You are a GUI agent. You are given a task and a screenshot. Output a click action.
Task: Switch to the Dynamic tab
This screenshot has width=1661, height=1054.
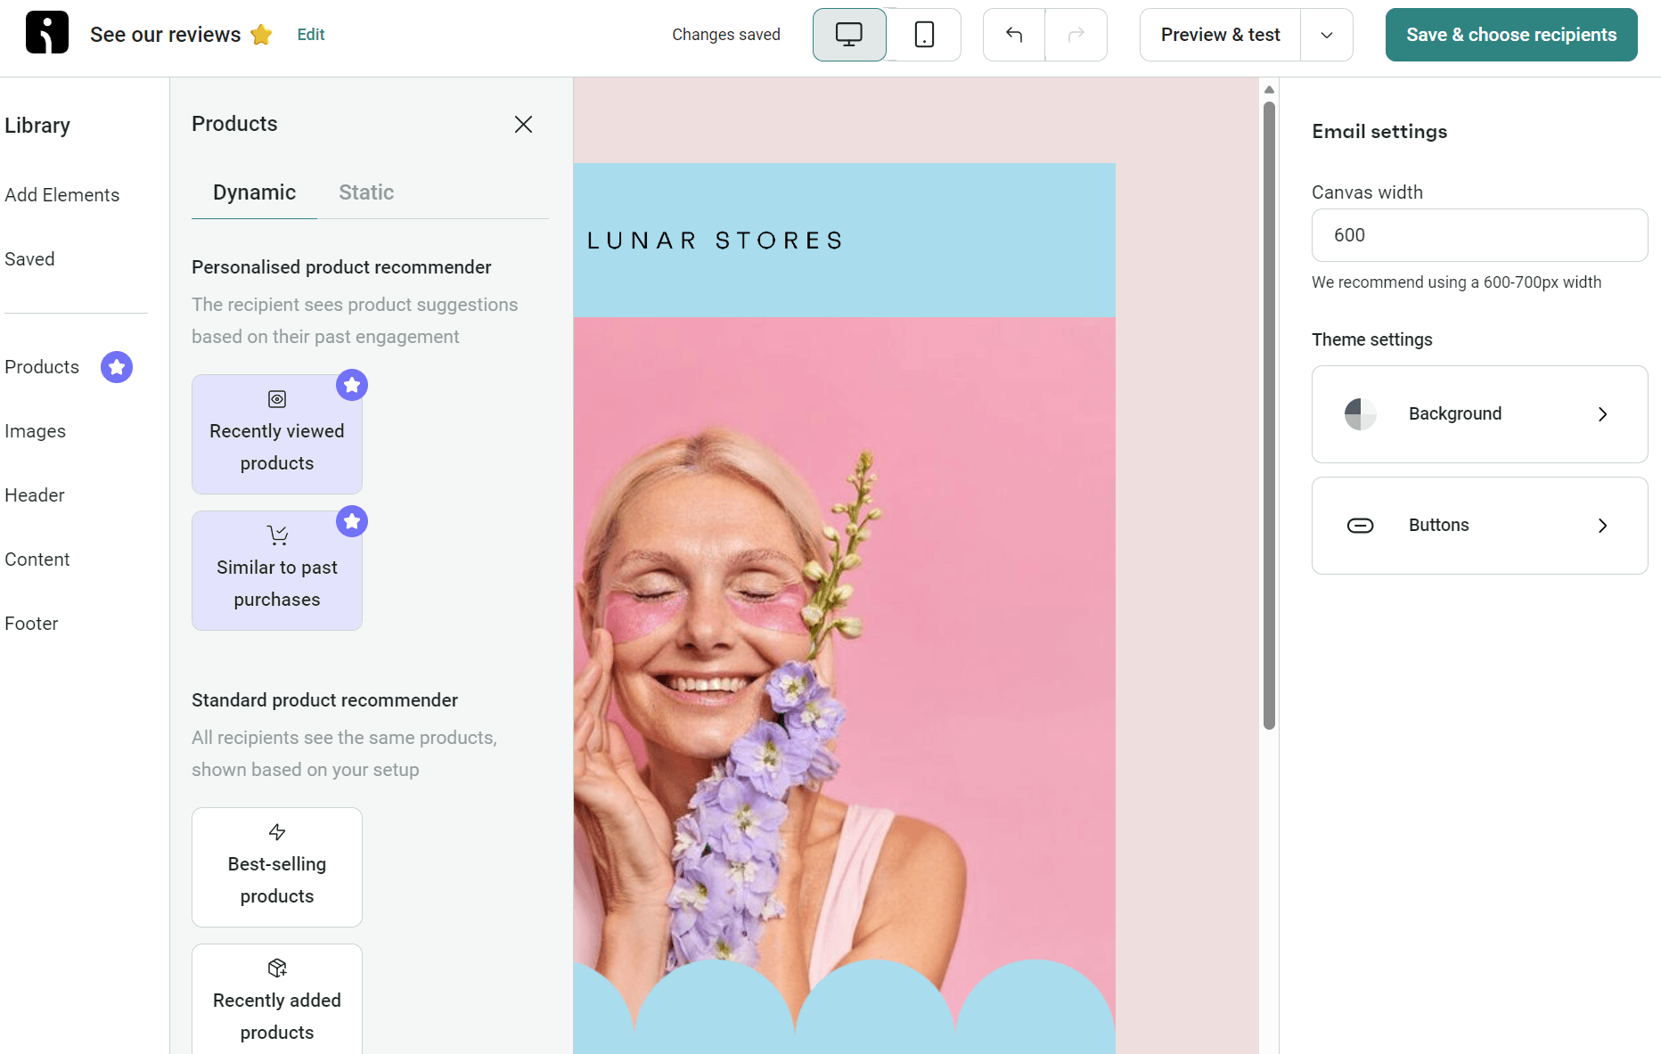coord(254,192)
